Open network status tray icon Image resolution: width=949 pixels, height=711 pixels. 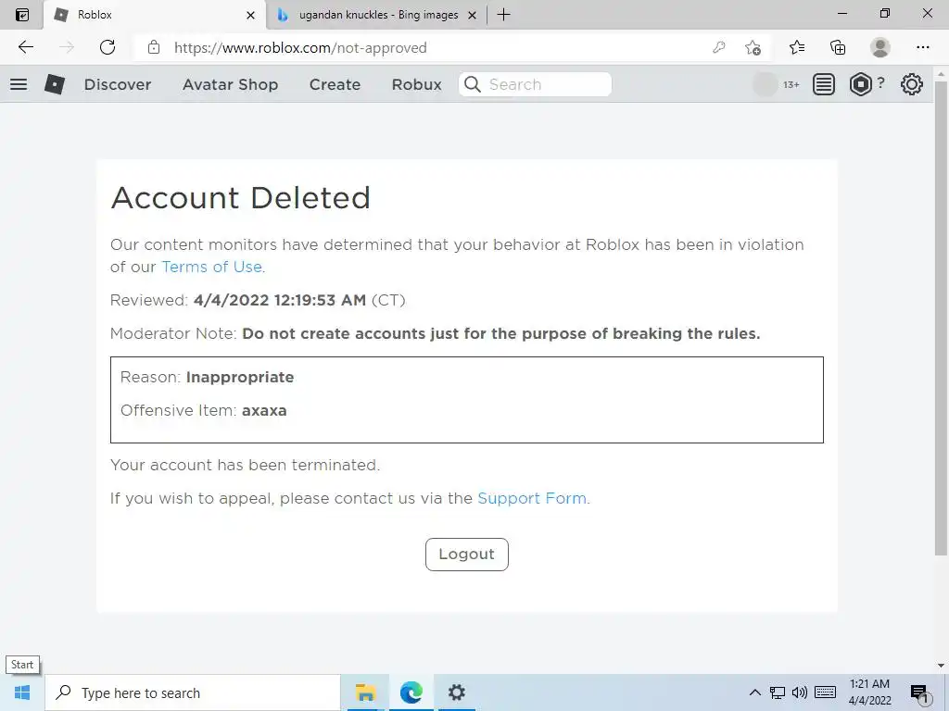point(778,692)
